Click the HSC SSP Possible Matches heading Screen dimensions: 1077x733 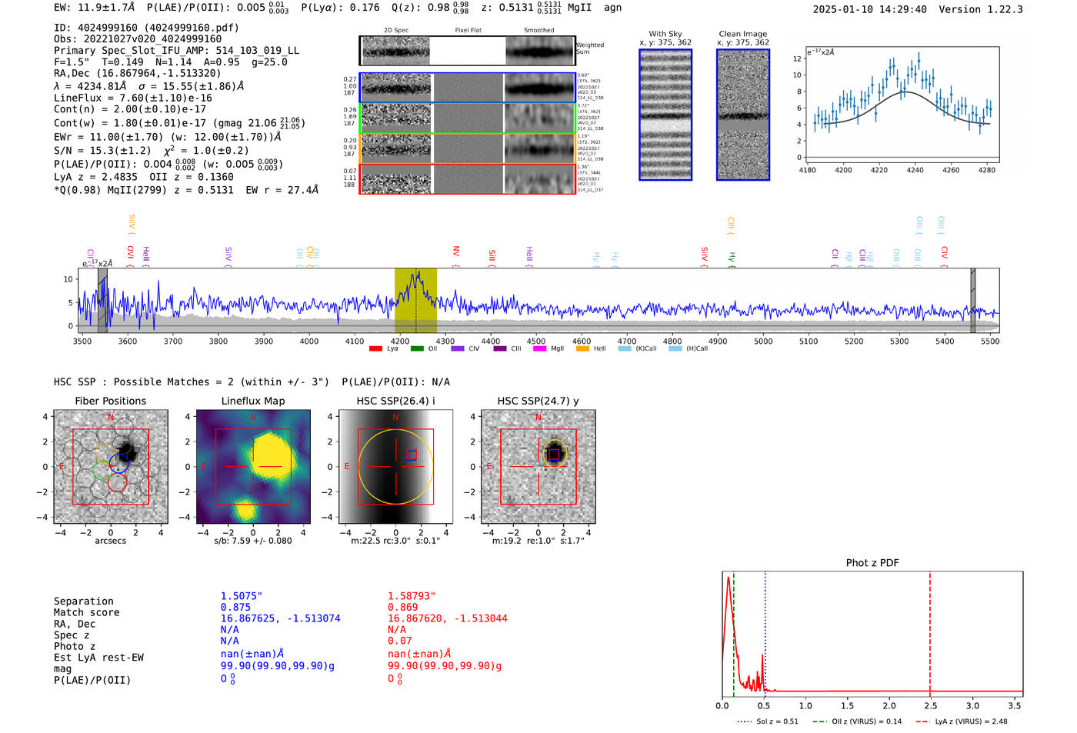tap(192, 382)
